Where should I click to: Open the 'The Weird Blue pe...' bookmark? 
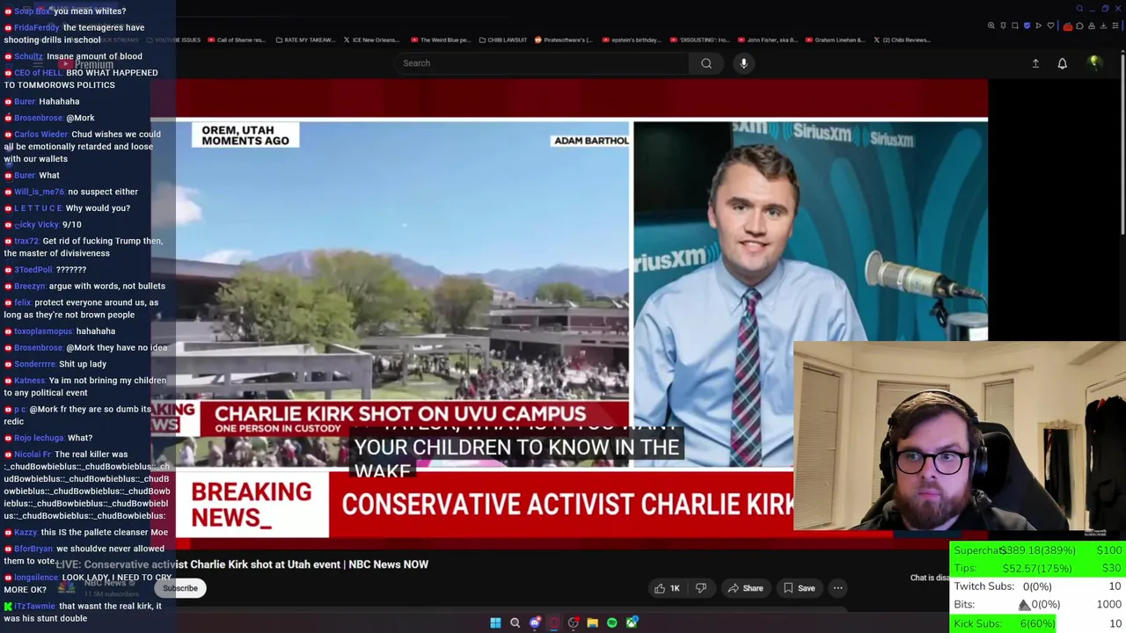click(440, 40)
